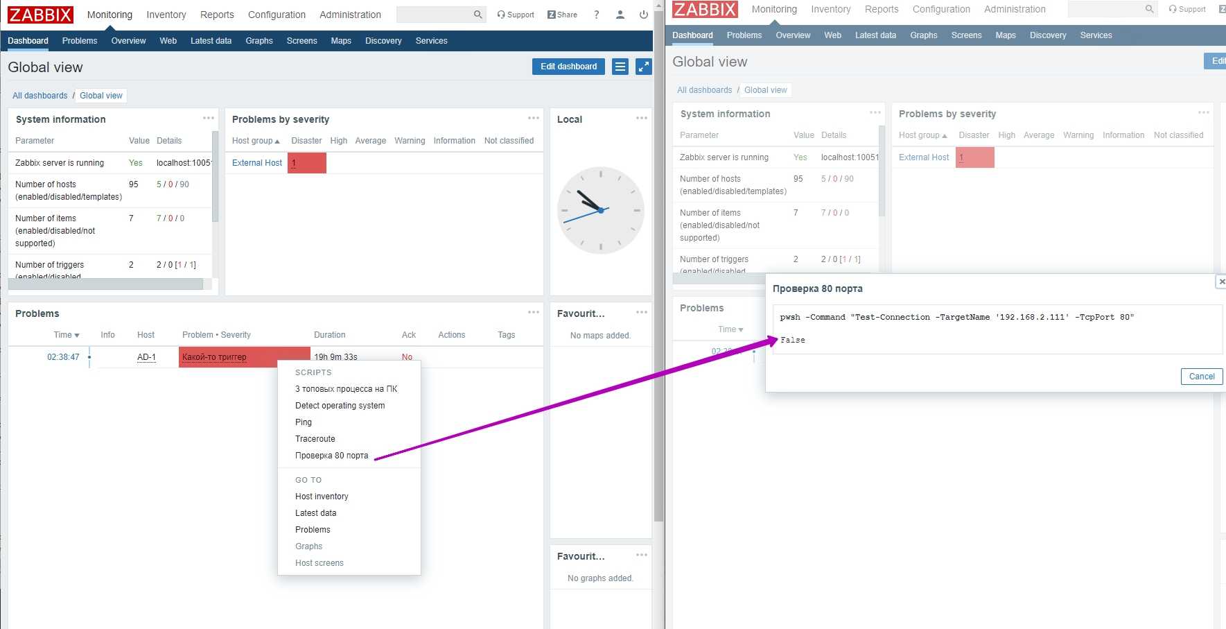This screenshot has height=629, width=1226.
Task: Sort problems by Time column in left panel
Action: [66, 335]
